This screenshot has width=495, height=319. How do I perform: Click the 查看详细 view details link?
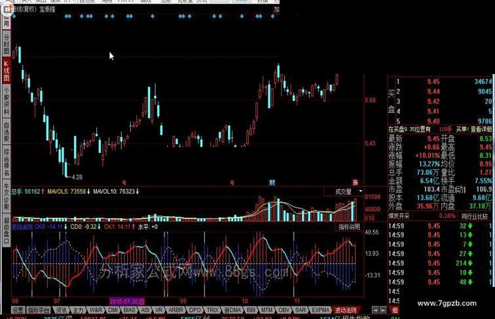click(481, 129)
